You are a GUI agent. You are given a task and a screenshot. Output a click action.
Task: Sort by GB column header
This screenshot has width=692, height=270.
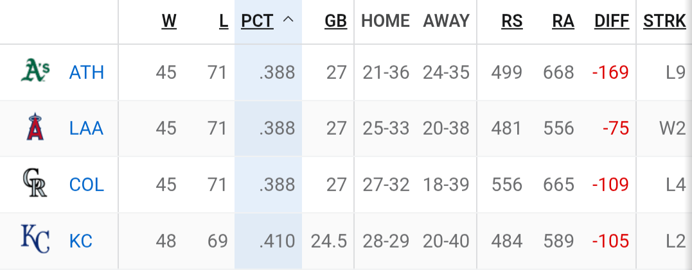(x=336, y=21)
